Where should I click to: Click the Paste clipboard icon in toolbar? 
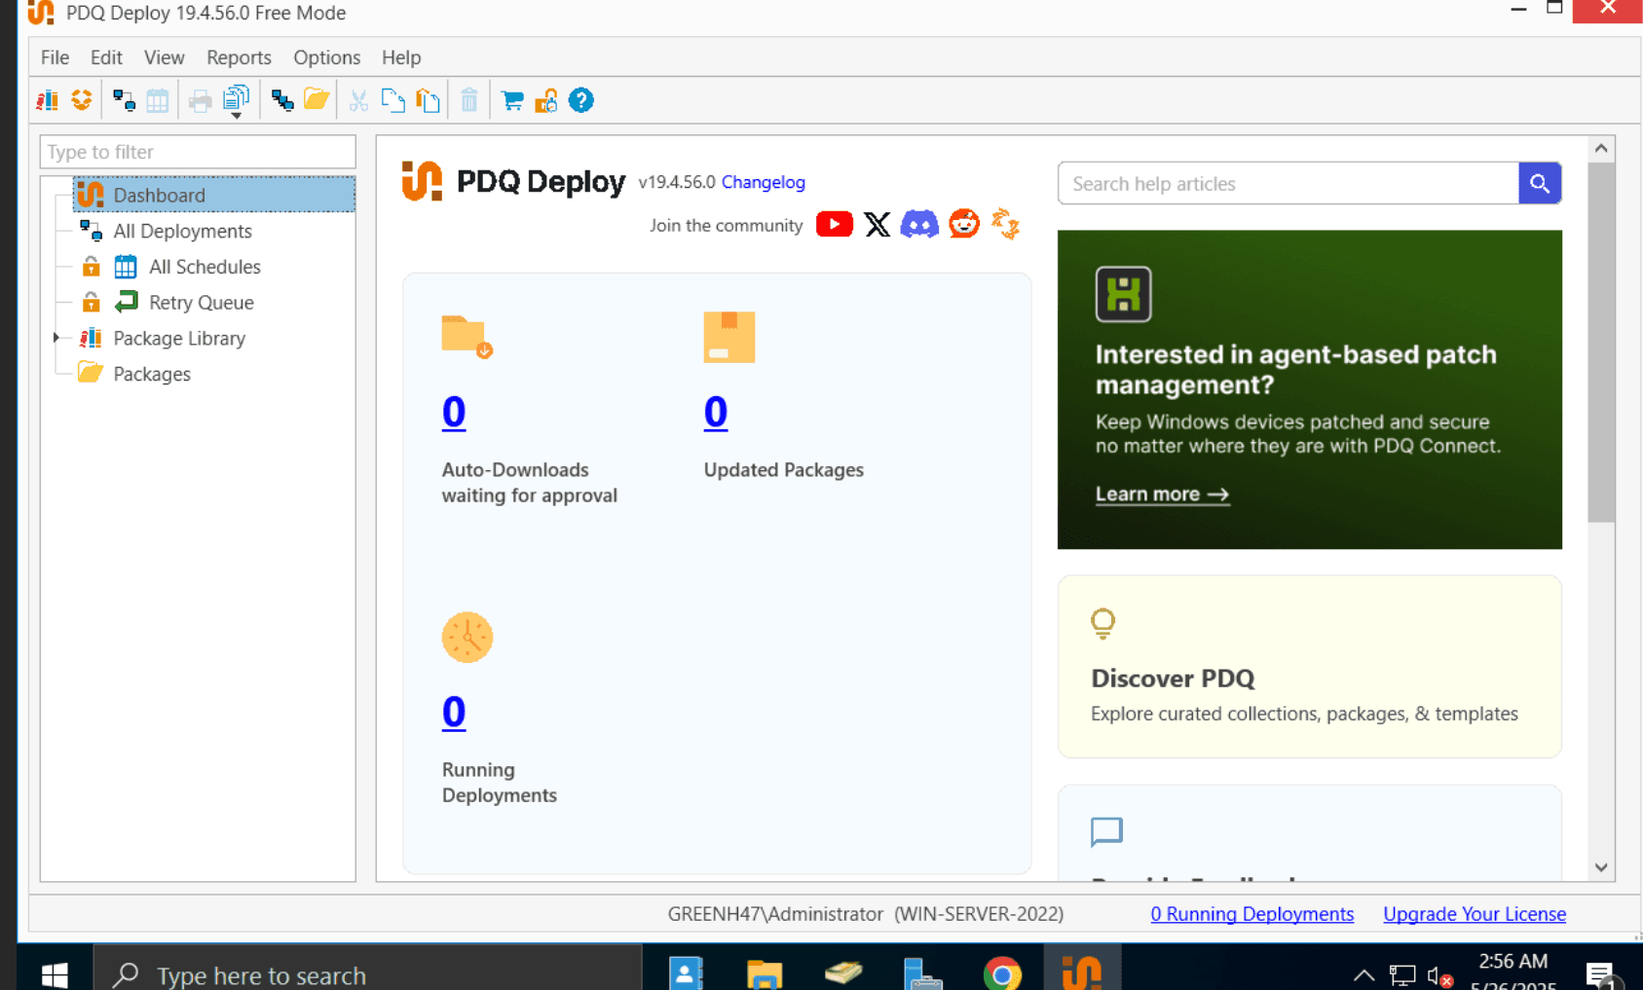tap(428, 100)
